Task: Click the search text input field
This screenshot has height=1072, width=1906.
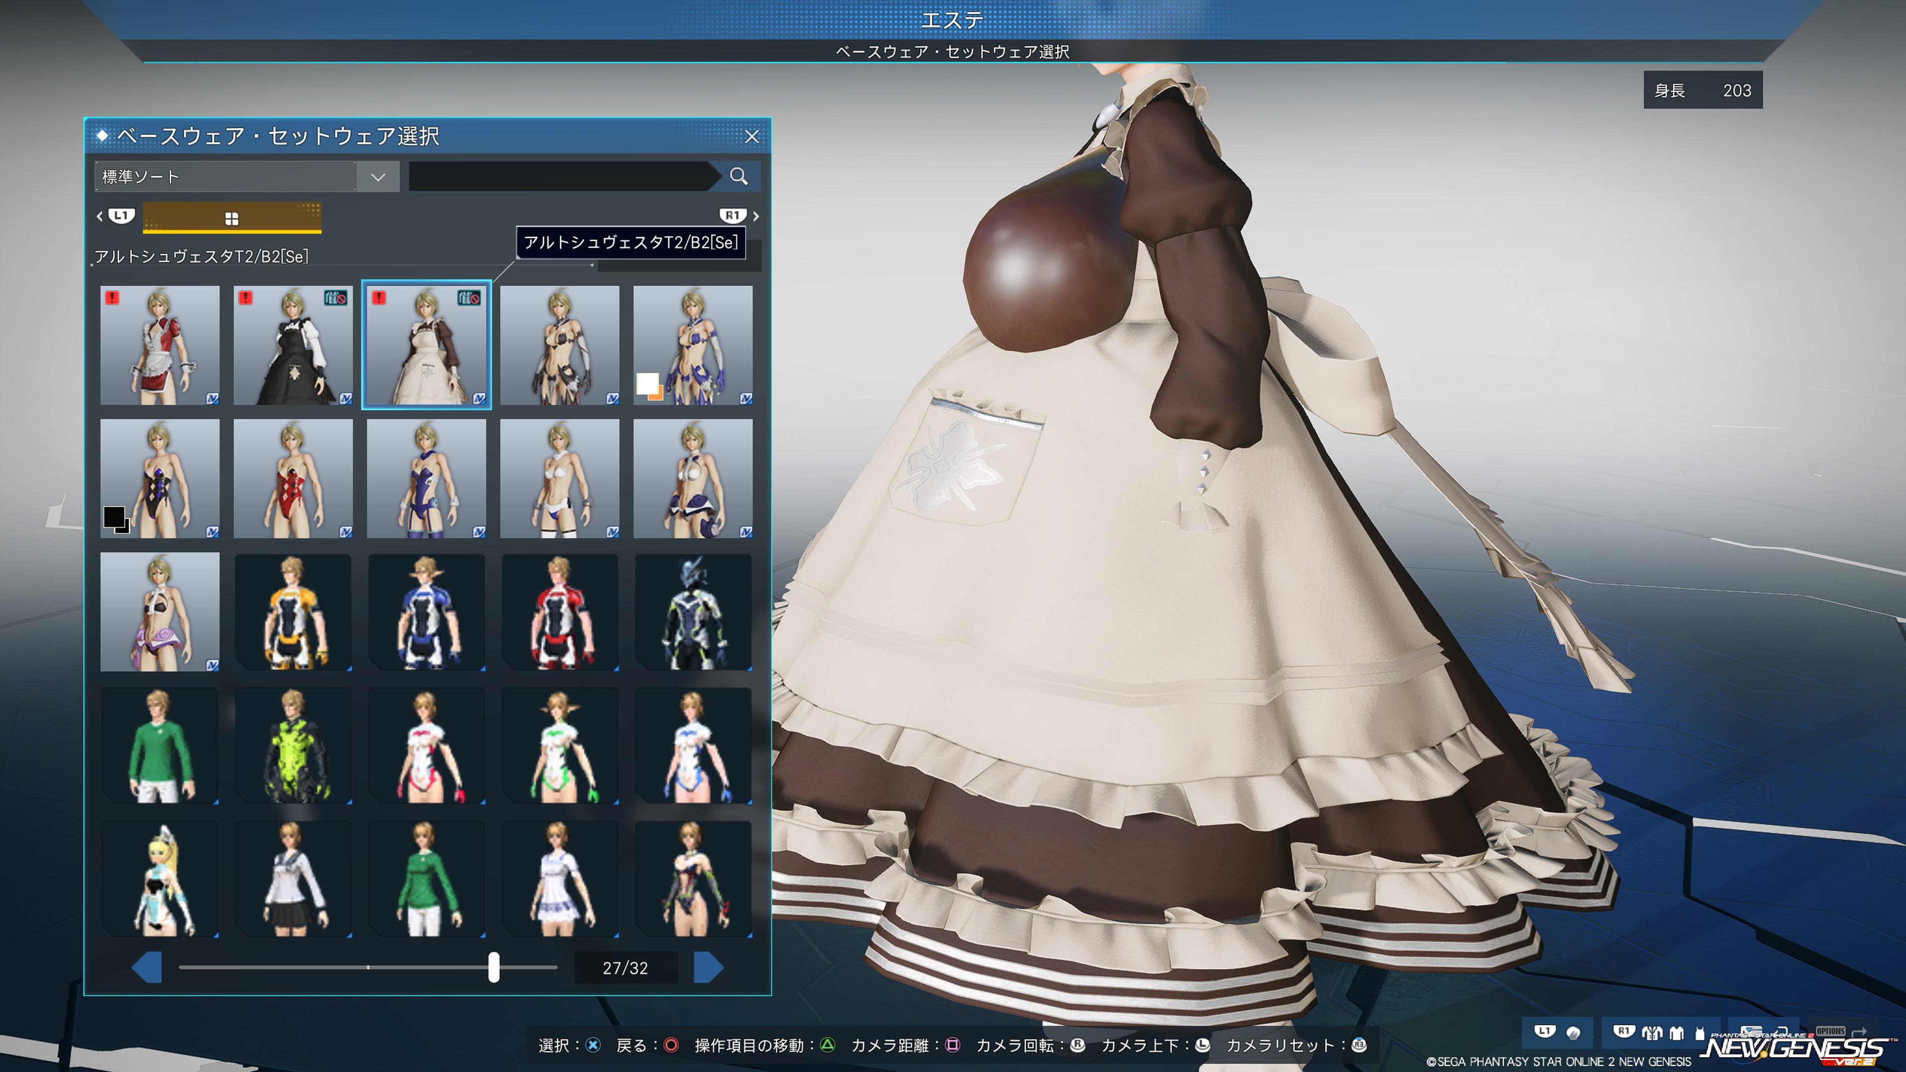Action: 562,177
